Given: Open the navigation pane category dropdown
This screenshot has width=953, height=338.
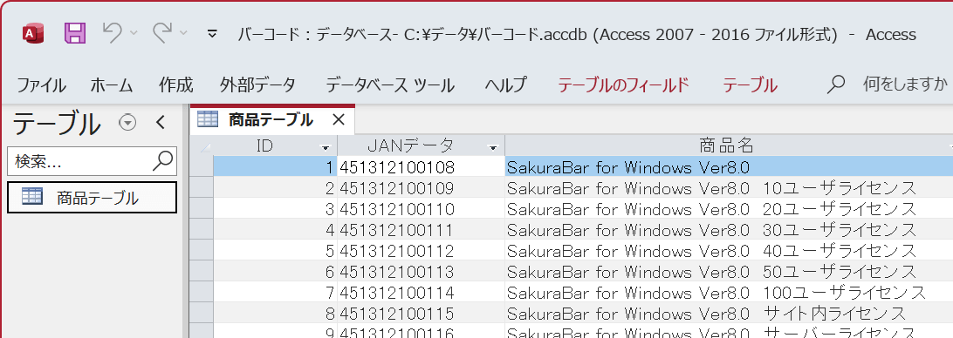Looking at the screenshot, I should tap(127, 123).
